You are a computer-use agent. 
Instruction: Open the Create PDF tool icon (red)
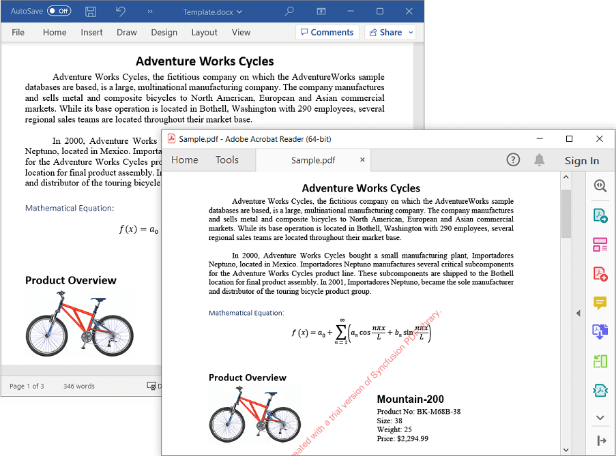(x=600, y=273)
